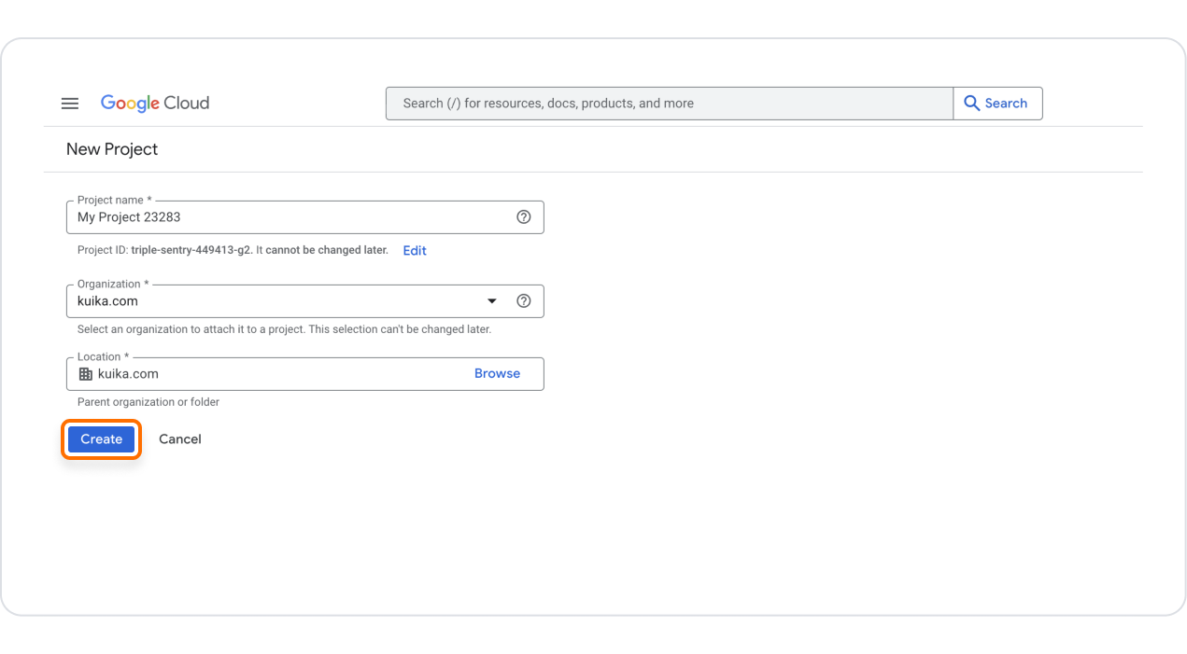Click 'Parent organization or folder' helper text
The image size is (1187, 654).
click(x=148, y=402)
